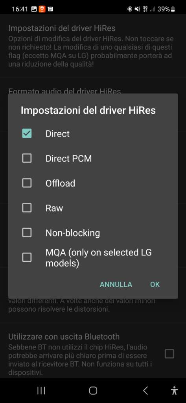The width and height of the screenshot is (186, 403).
Task: Select the Direct PCM label text
Action: point(68,158)
